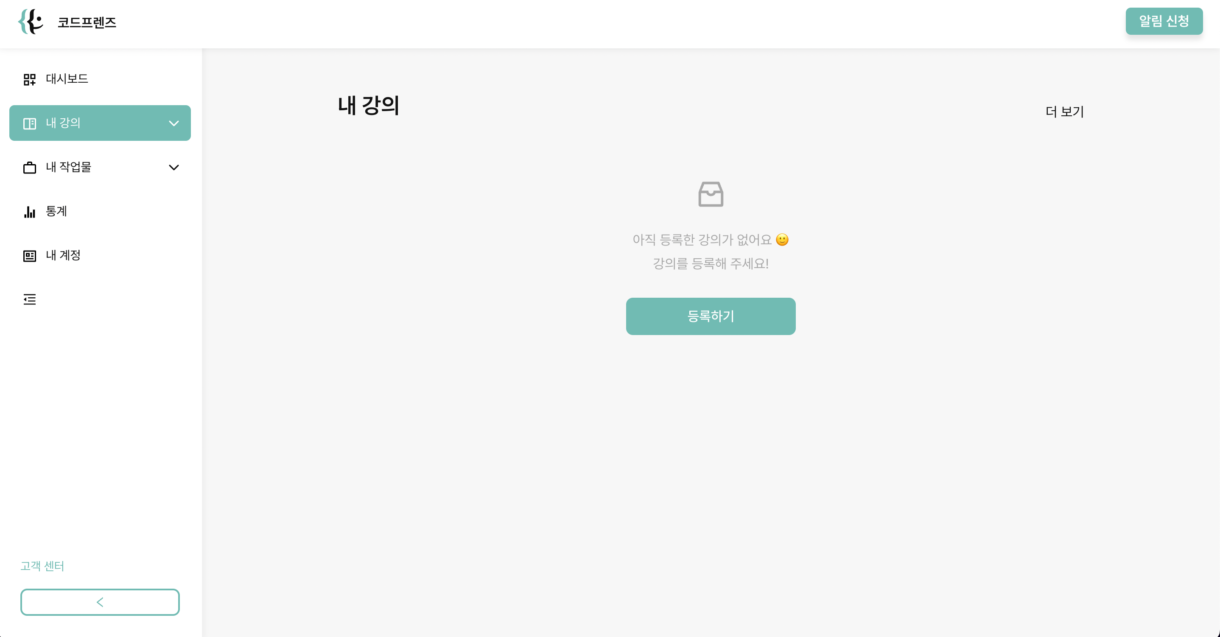Screen dimensions: 1220x637
Task: Click the empty inbox tray icon
Action: pos(711,194)
